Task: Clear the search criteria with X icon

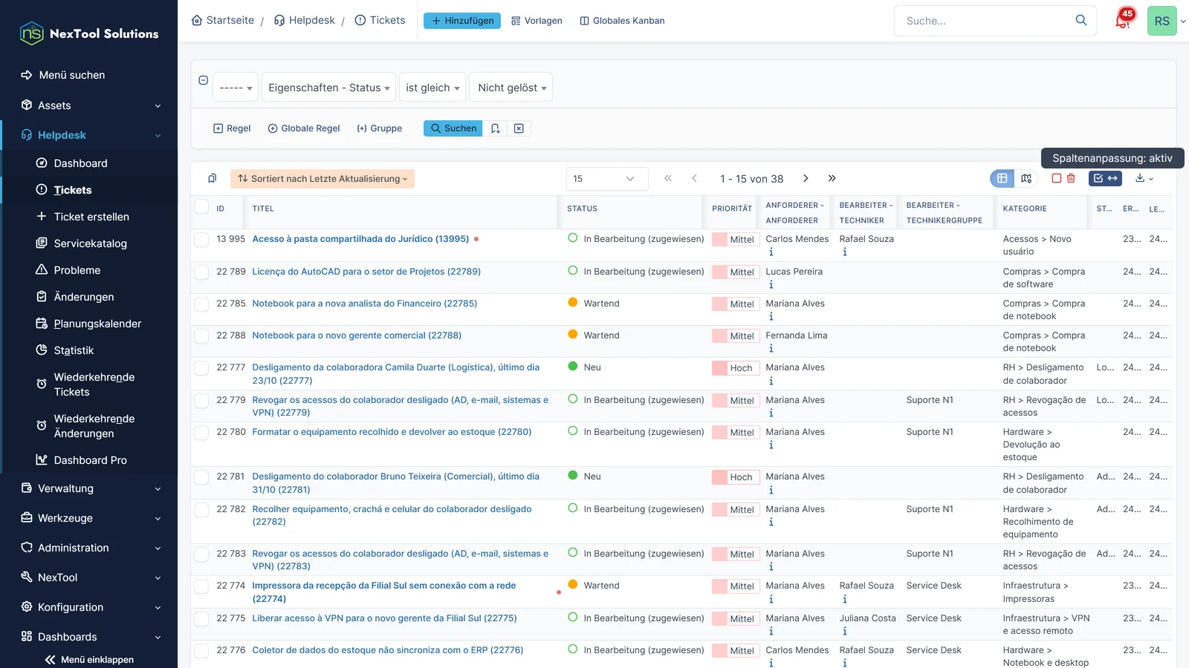Action: pyautogui.click(x=519, y=128)
